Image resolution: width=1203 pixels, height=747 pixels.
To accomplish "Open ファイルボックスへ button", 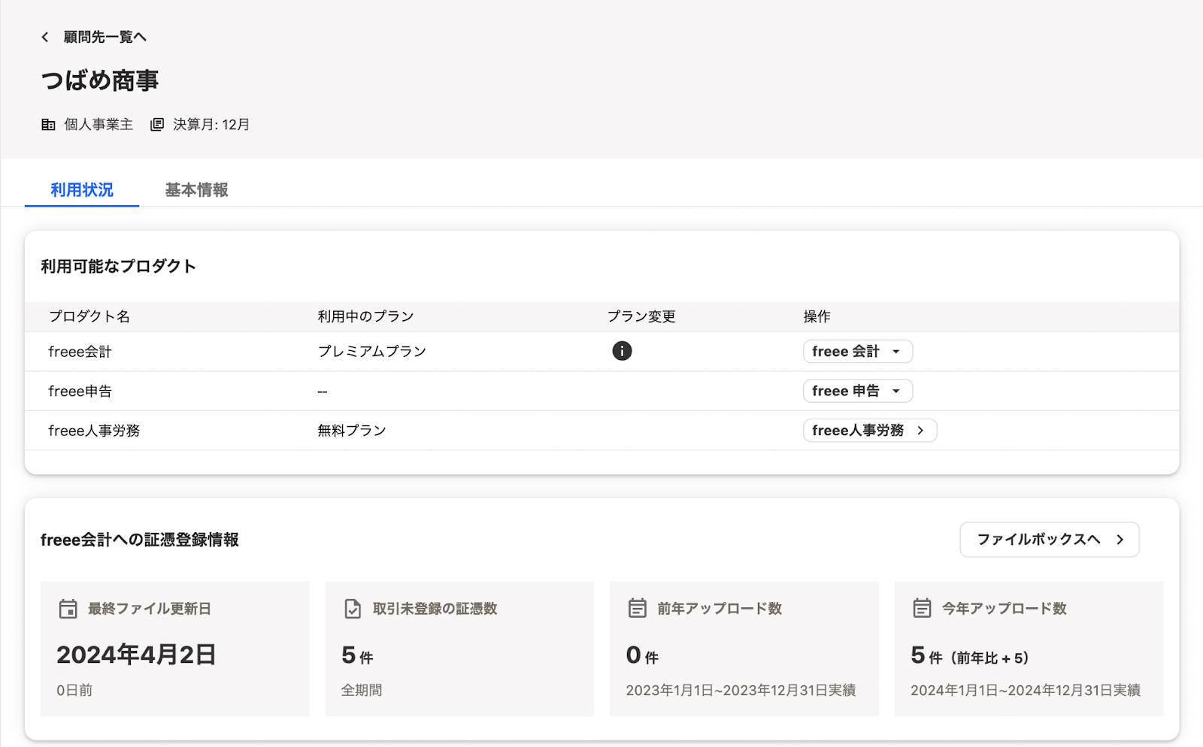I will click(x=1050, y=540).
